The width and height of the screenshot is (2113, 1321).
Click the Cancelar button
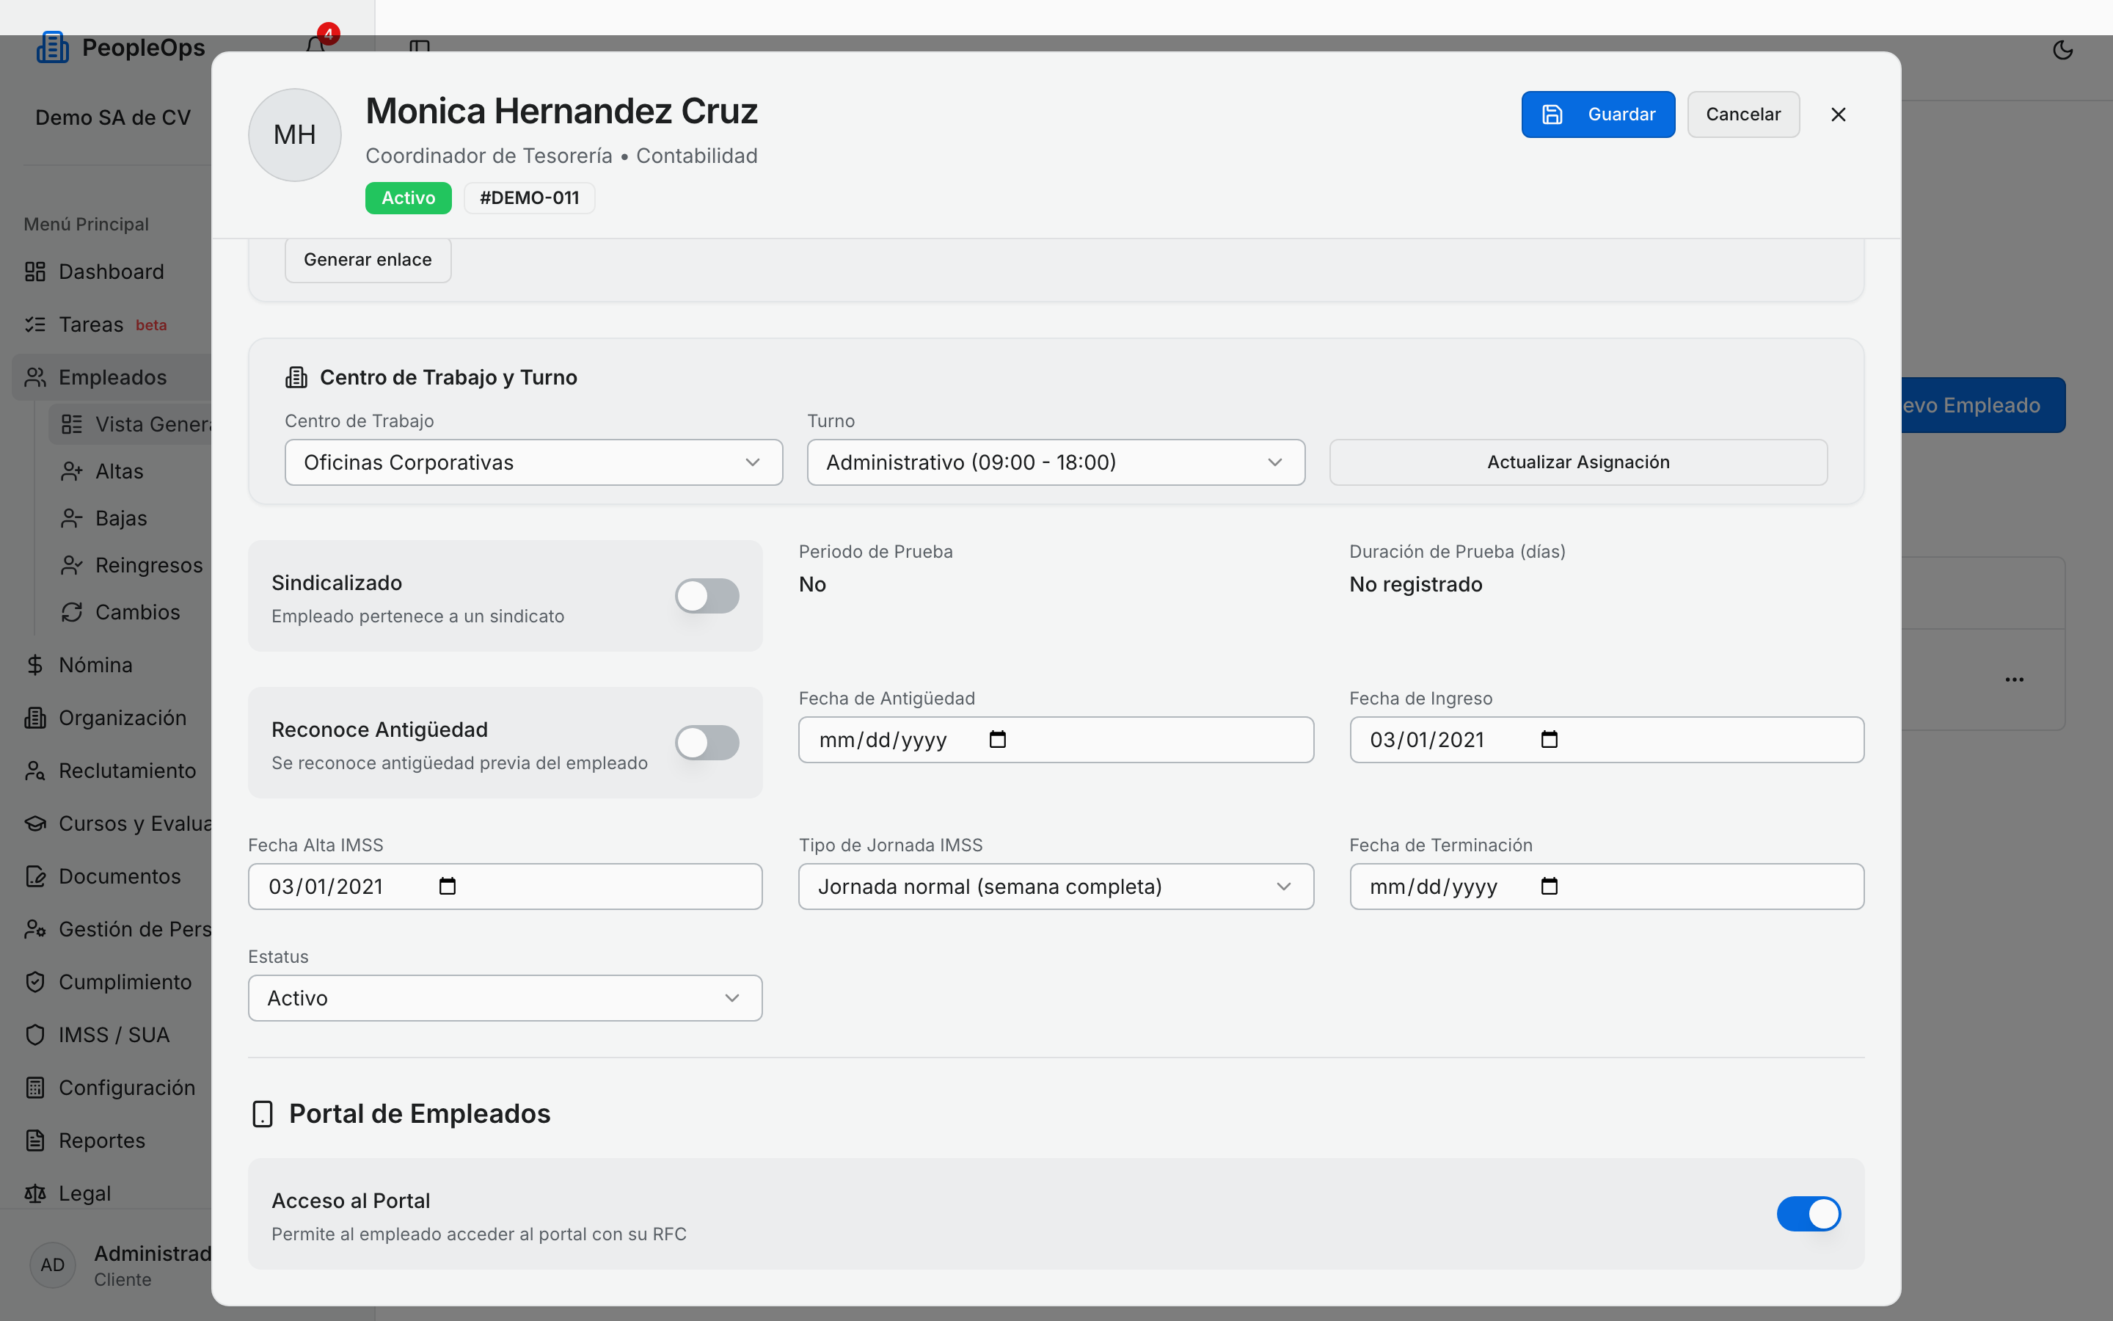(x=1742, y=114)
